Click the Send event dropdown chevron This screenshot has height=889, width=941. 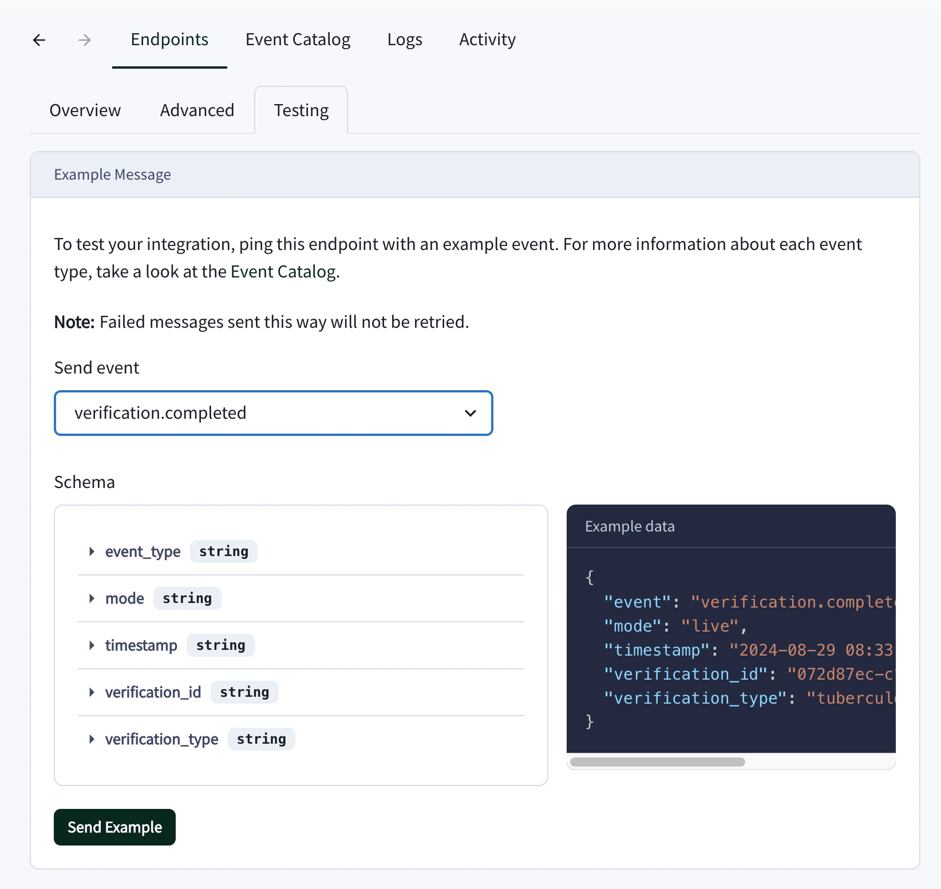[x=470, y=413]
